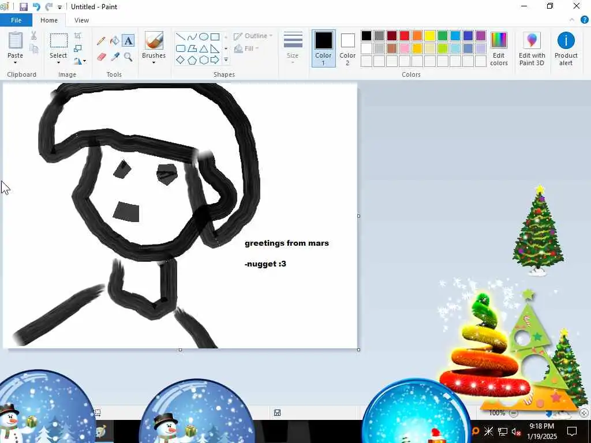Click the Paste clipboard icon
The height and width of the screenshot is (443, 591).
click(16, 40)
